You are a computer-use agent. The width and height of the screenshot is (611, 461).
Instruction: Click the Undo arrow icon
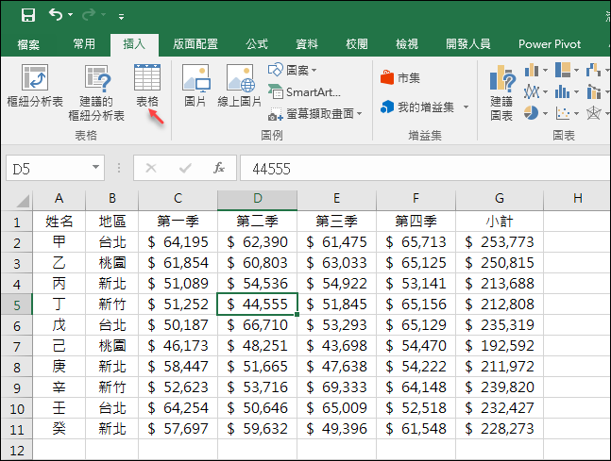point(56,15)
